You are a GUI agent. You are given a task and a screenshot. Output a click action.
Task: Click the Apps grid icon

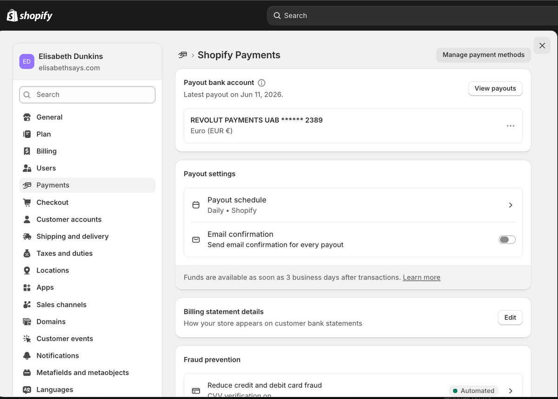click(x=27, y=288)
